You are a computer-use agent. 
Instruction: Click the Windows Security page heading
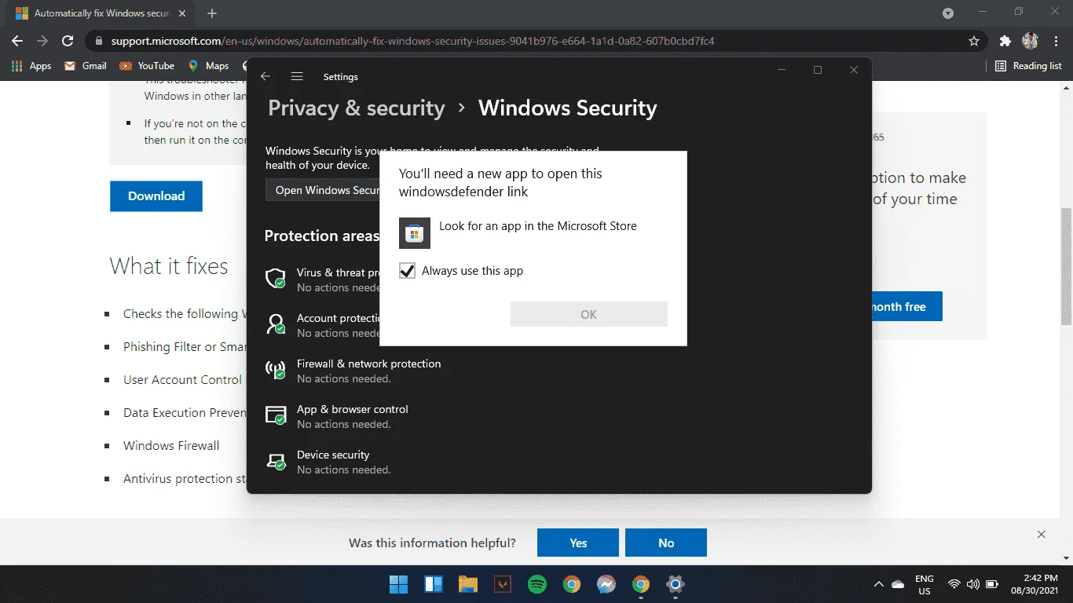tap(568, 108)
